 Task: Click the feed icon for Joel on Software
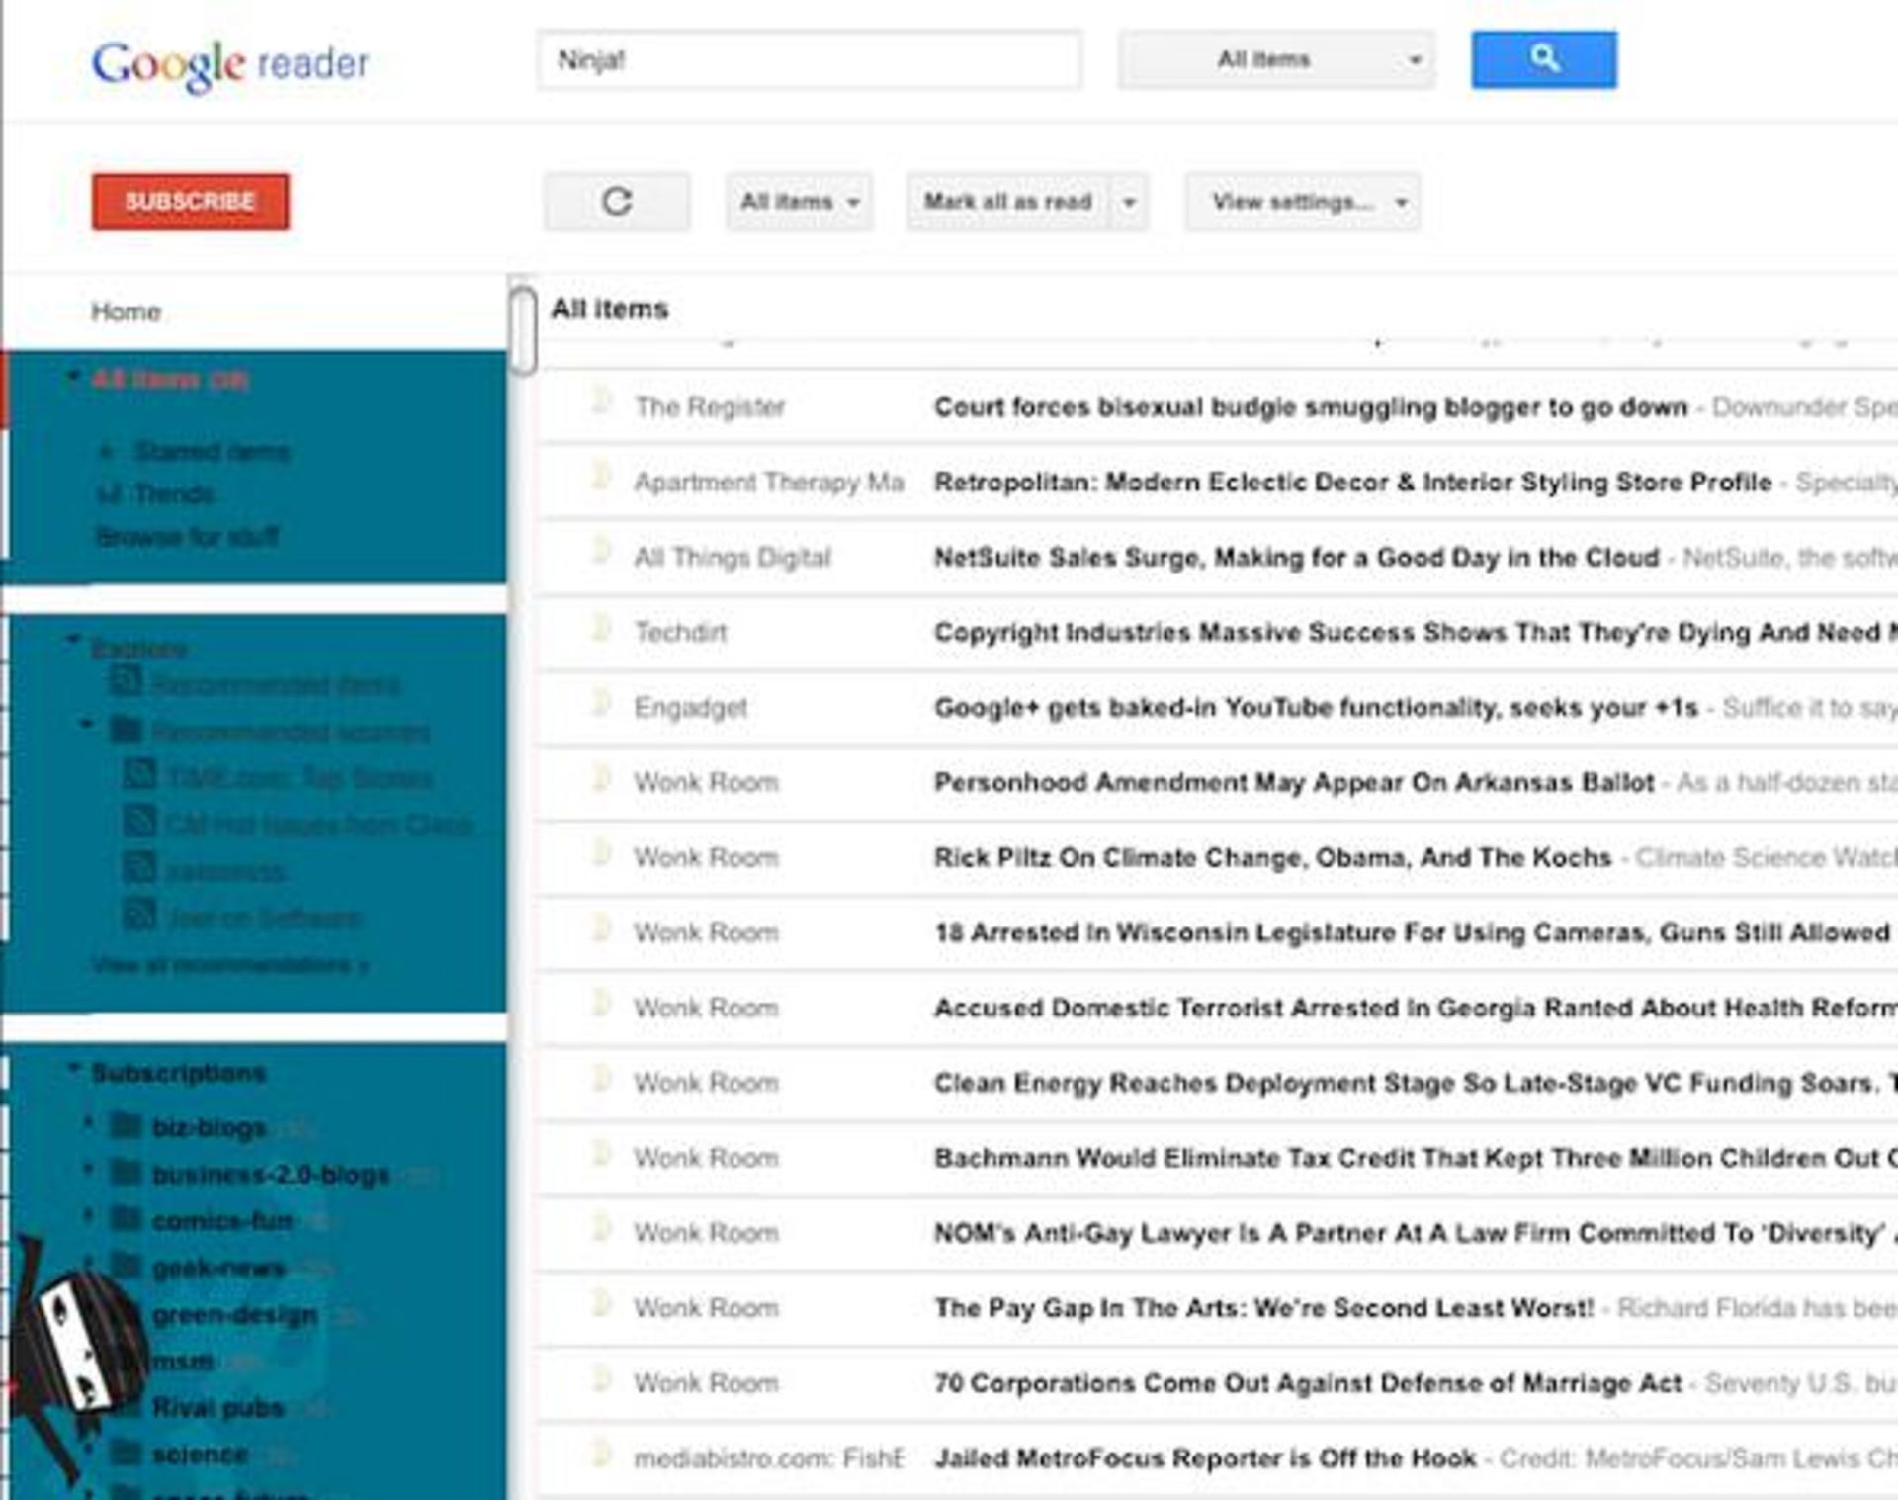tap(139, 914)
